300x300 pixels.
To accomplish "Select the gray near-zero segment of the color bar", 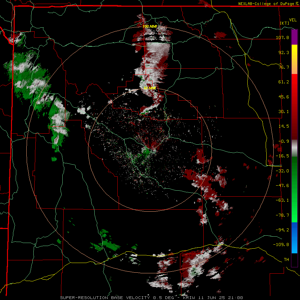I will tap(294, 148).
